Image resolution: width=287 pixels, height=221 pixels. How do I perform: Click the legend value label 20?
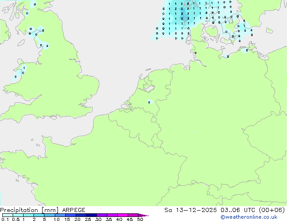click(x=77, y=219)
